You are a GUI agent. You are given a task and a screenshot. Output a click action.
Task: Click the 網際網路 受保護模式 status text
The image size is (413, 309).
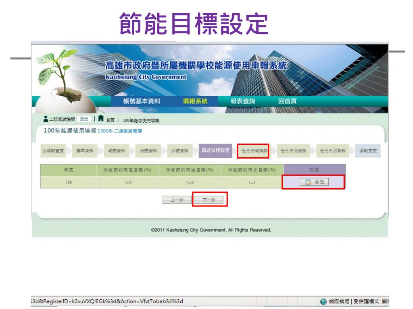coord(359,301)
